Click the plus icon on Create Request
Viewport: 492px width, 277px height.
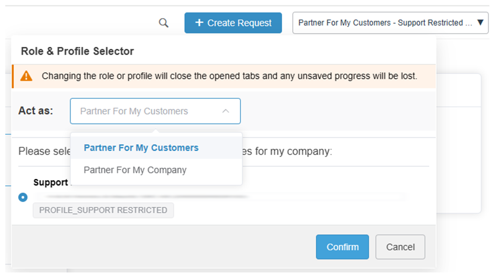click(x=199, y=23)
